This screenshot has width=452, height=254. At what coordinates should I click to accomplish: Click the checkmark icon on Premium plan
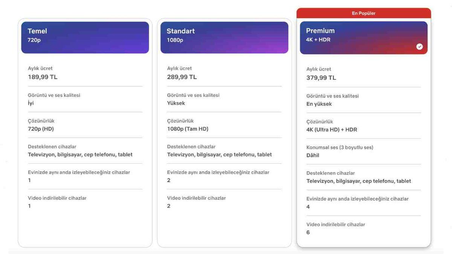point(419,46)
